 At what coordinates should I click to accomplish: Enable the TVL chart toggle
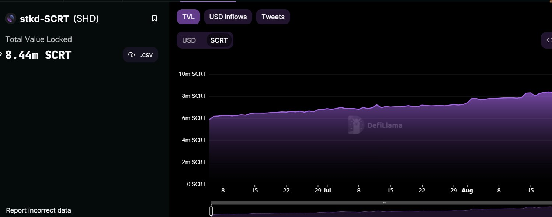[x=188, y=17]
